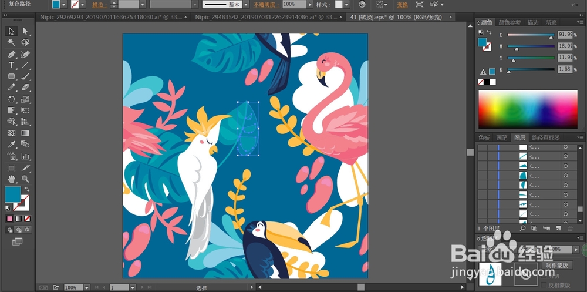Select the Direct Selection tool
The image size is (587, 292).
coord(25,31)
